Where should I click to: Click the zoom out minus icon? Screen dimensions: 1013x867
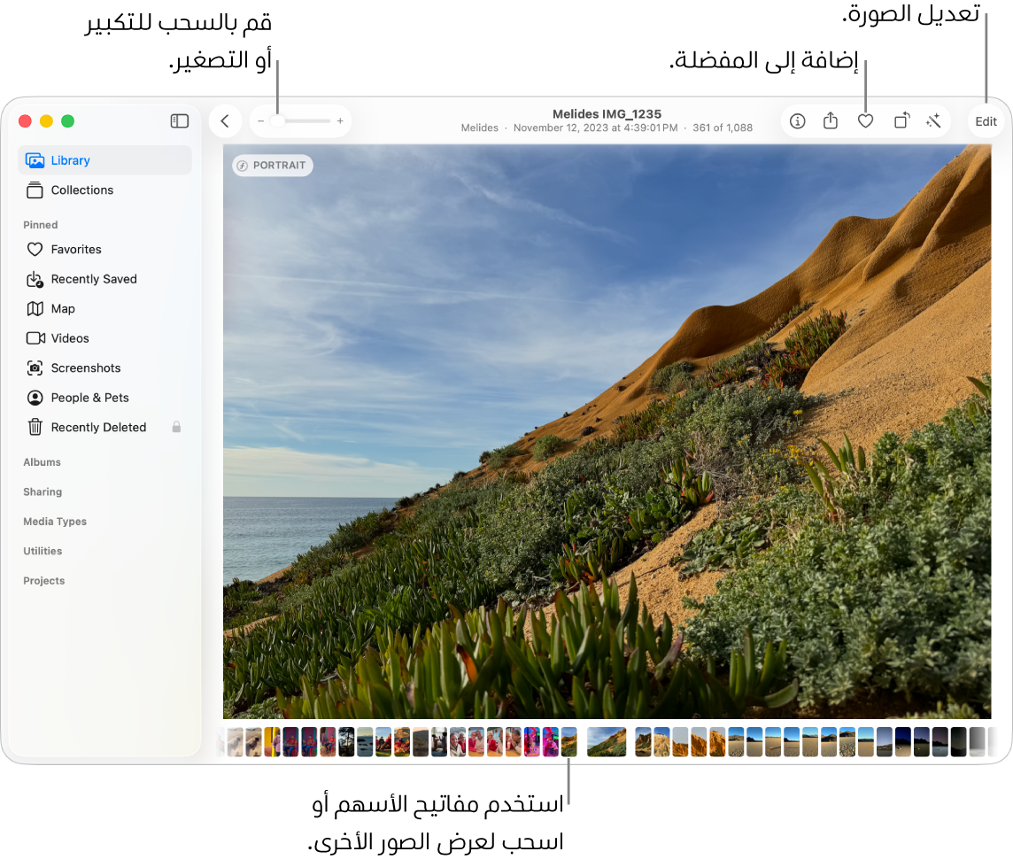260,121
